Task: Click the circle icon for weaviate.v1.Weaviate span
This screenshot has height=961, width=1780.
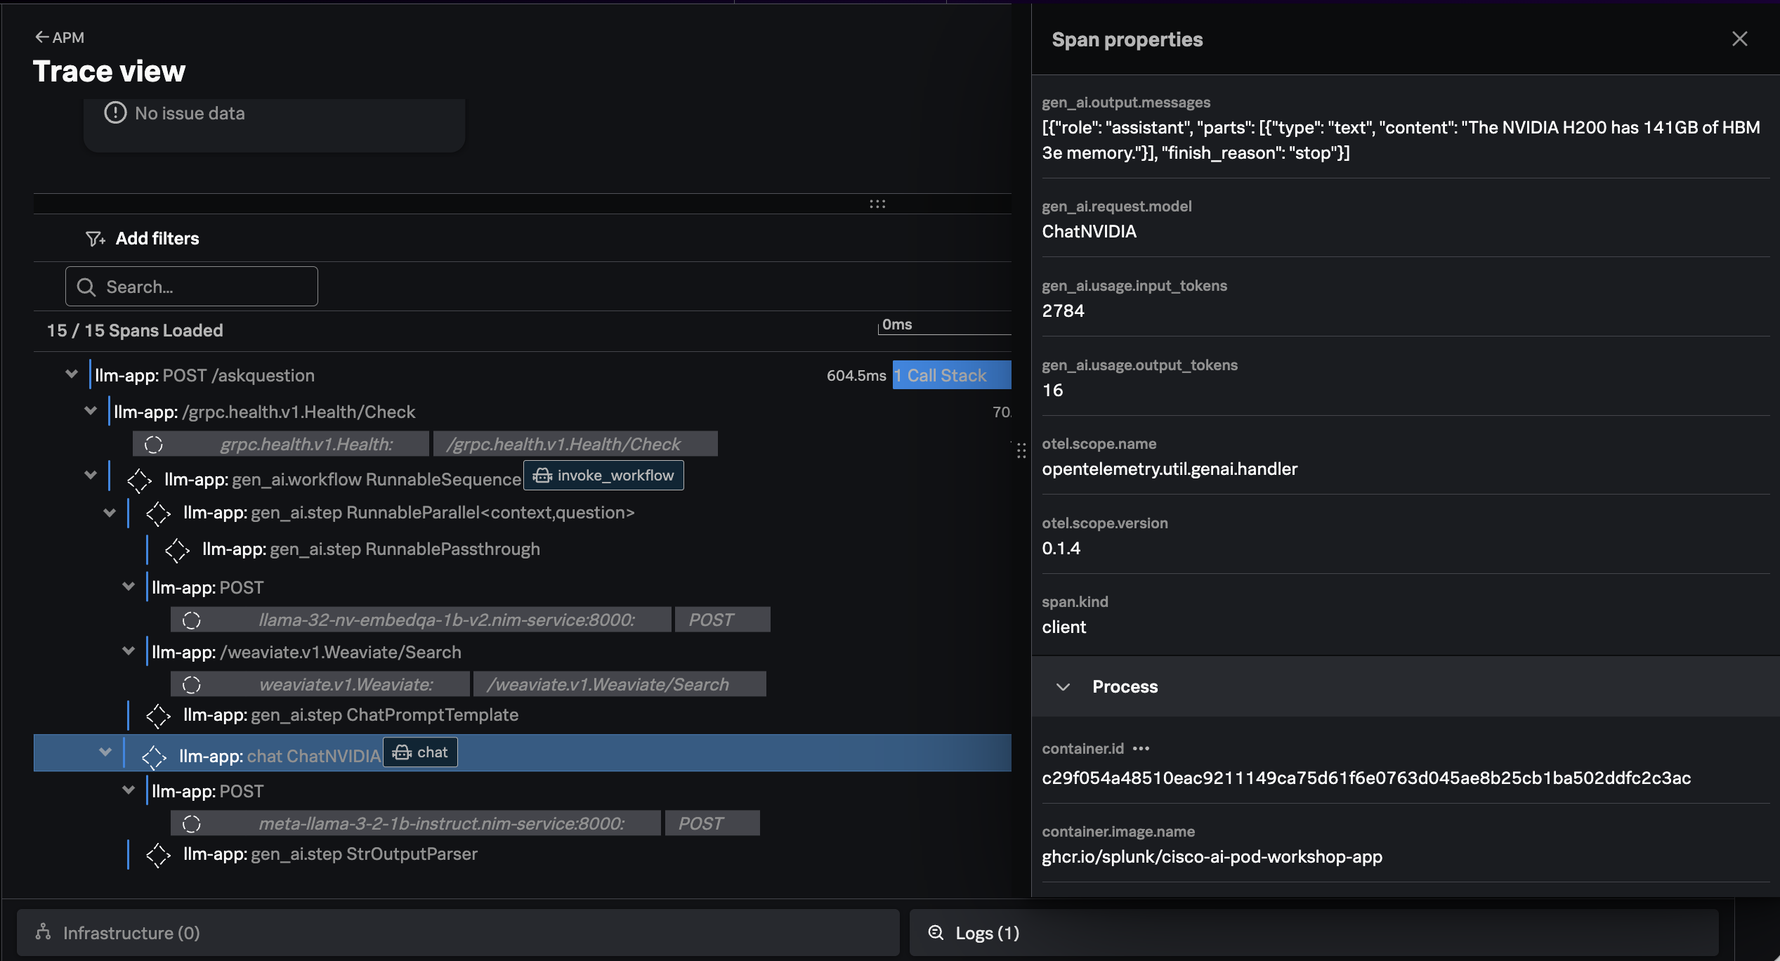Action: (192, 684)
